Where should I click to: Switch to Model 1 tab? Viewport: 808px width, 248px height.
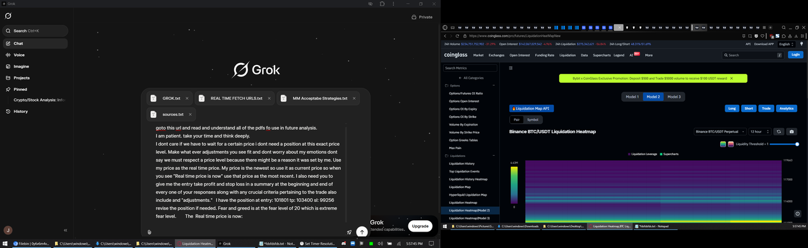point(632,97)
